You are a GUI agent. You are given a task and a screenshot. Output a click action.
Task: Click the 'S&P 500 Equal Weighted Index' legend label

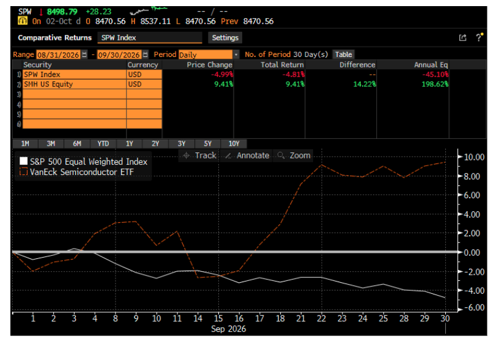89,162
